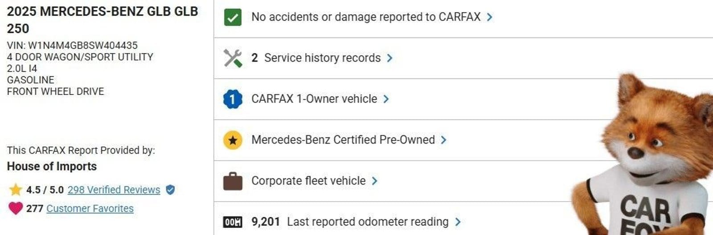Open the Customer Favorites link
The height and width of the screenshot is (235, 713).
click(x=90, y=208)
